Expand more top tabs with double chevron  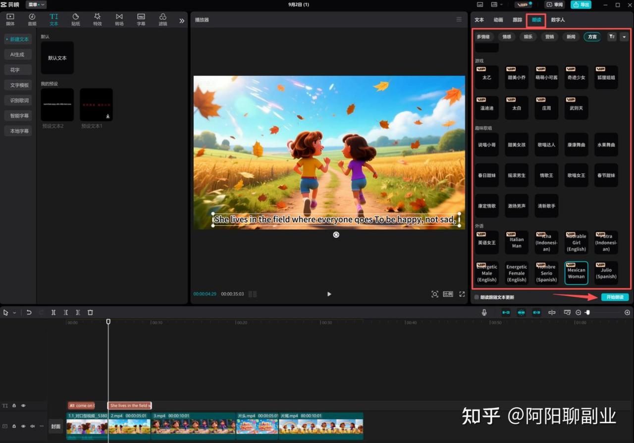coord(182,21)
